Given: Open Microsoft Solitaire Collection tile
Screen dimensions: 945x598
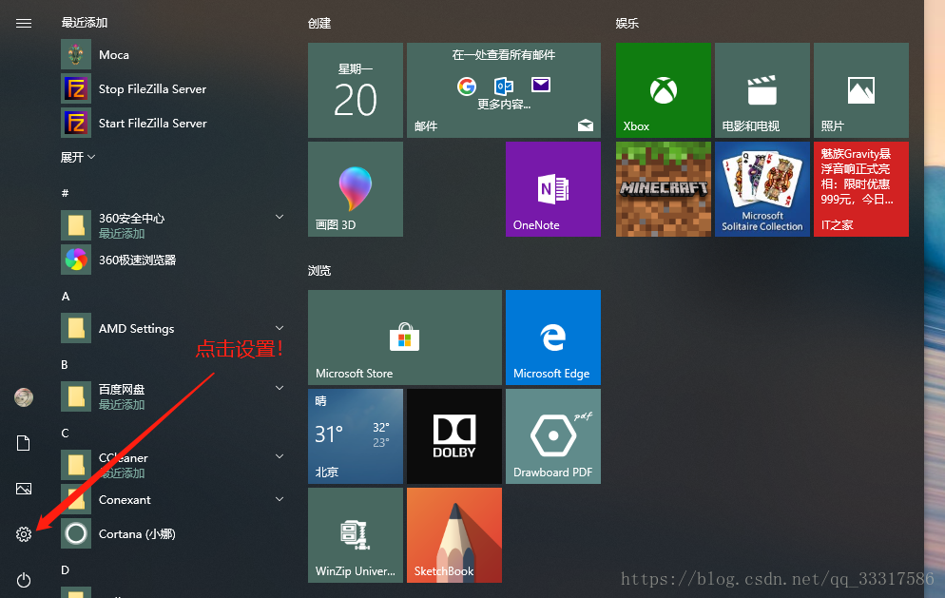Looking at the screenshot, I should (762, 189).
